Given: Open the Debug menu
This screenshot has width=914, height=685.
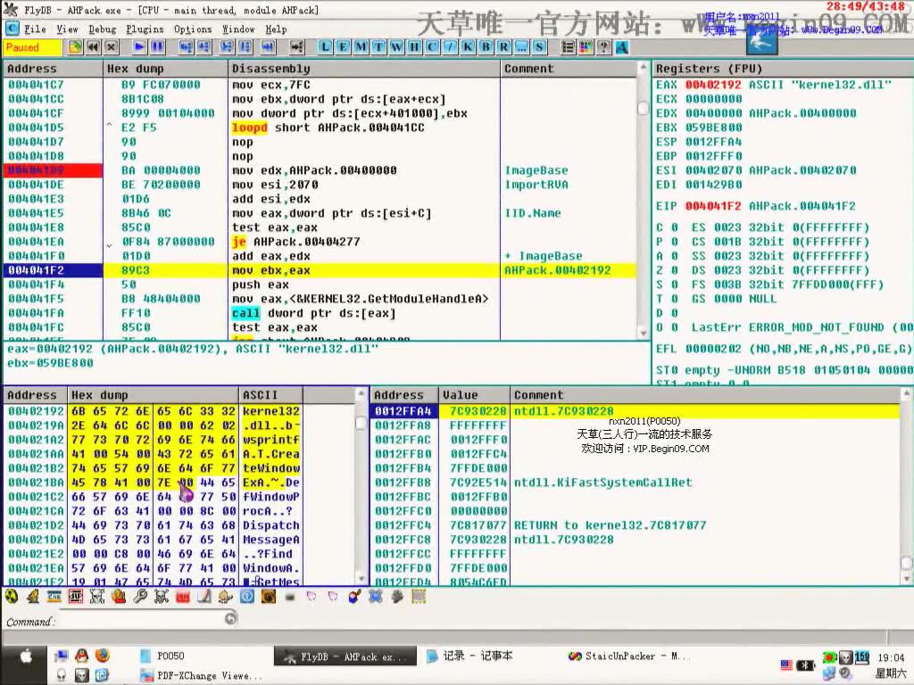Looking at the screenshot, I should point(102,29).
